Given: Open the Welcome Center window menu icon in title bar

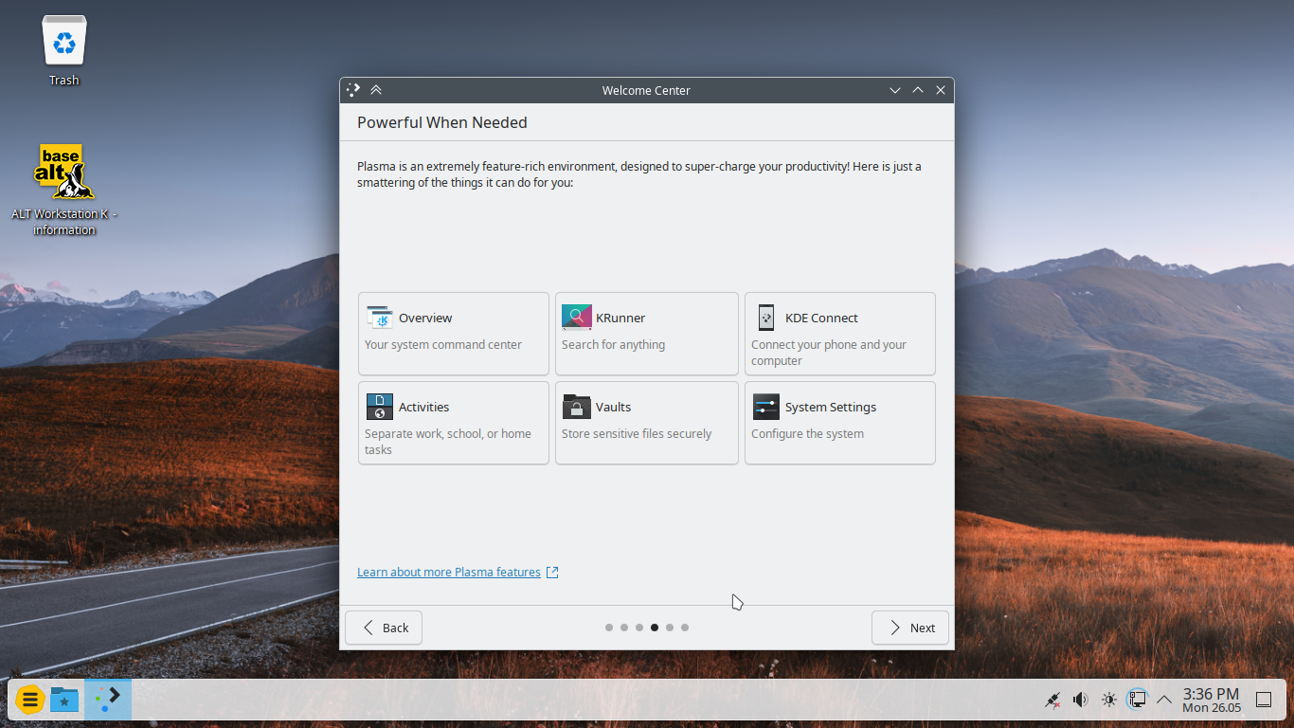Looking at the screenshot, I should pos(353,90).
